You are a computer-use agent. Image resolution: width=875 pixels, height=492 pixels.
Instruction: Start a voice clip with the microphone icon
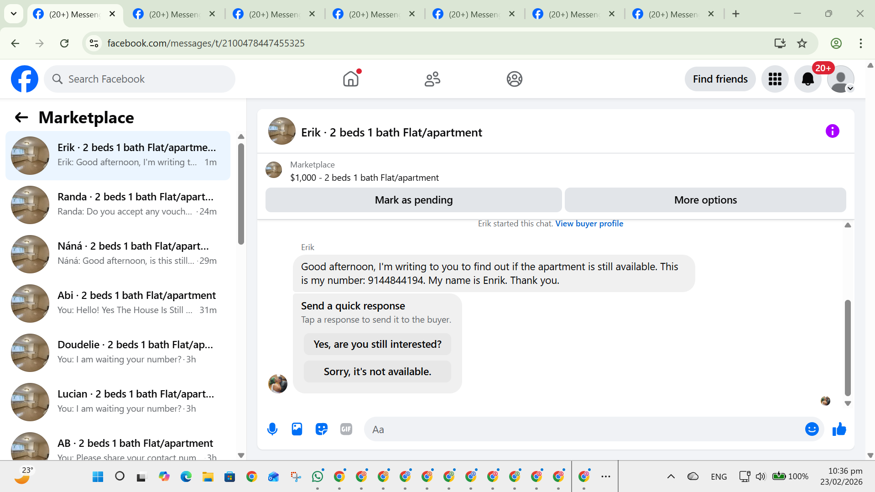(272, 429)
